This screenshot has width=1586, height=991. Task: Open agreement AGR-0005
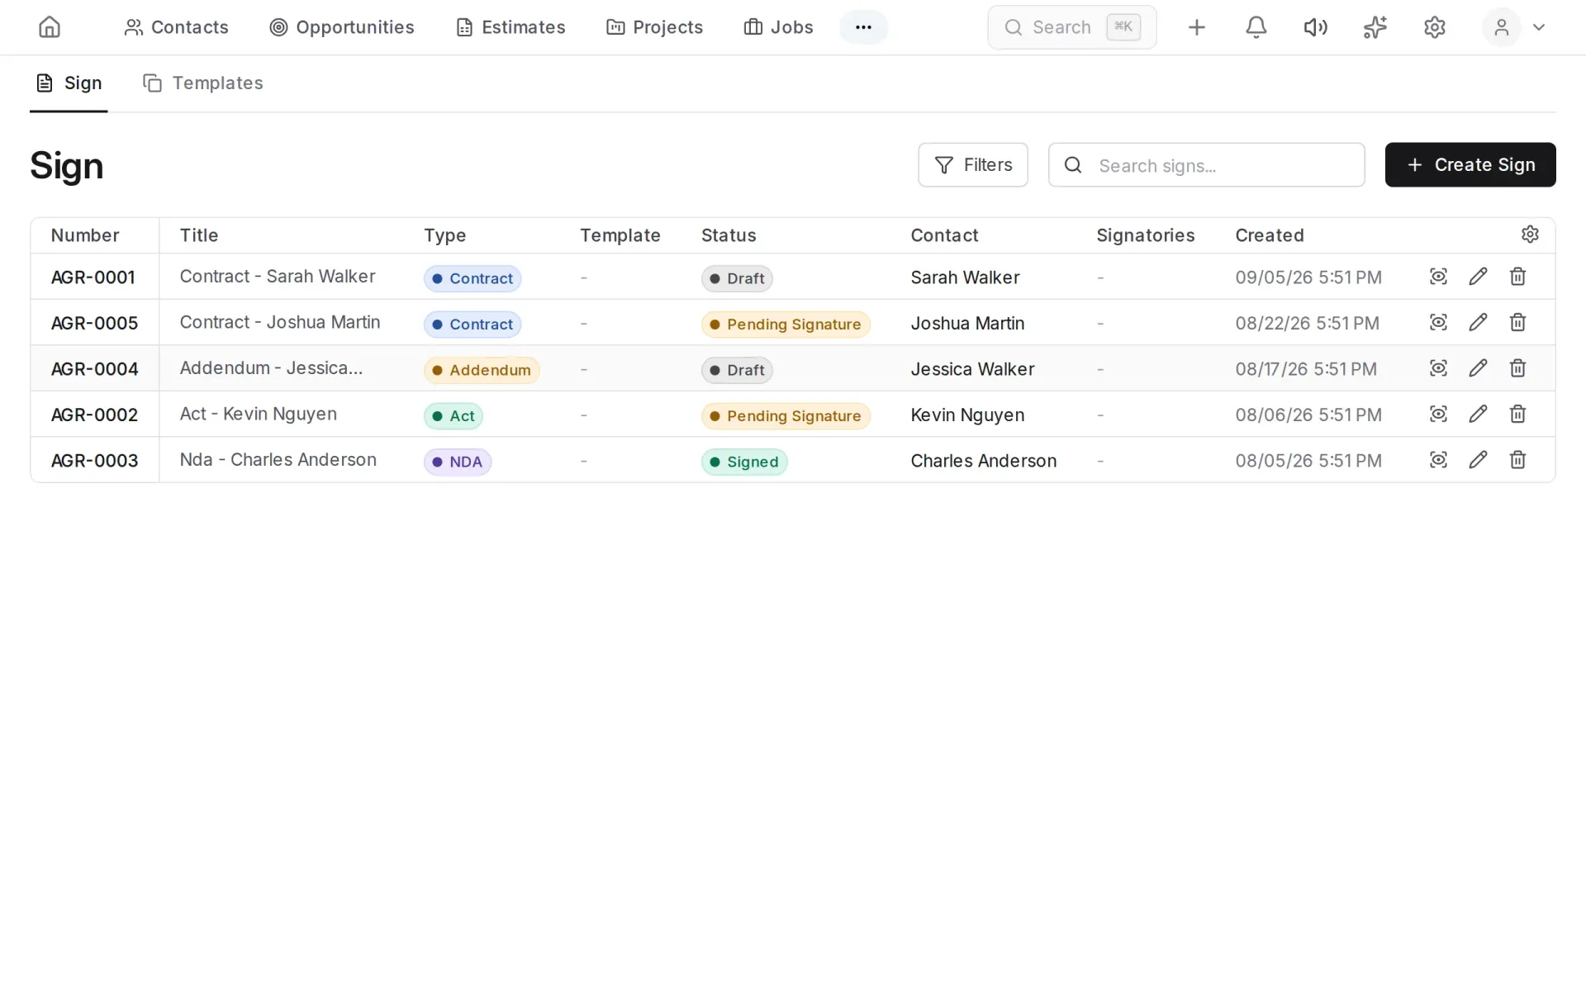[x=94, y=323]
